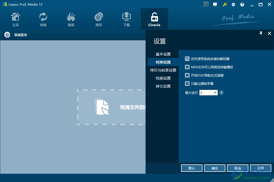This screenshot has height=182, width=274.
Task: Click the 拖拽文件到 drop area text
Action: pyautogui.click(x=133, y=107)
